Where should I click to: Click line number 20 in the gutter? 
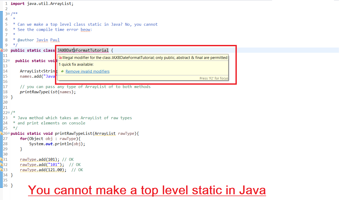[5, 102]
